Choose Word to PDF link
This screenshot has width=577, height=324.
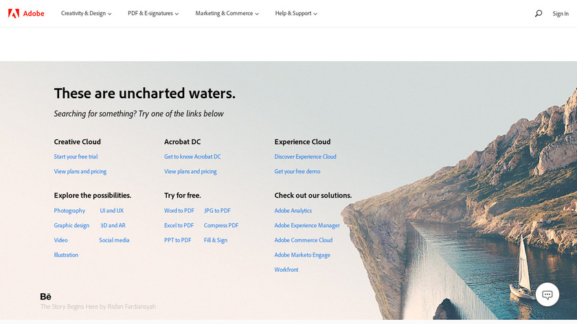coord(179,211)
